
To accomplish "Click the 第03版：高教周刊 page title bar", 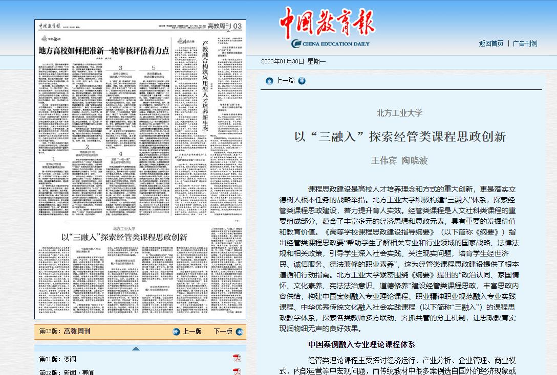I will point(65,332).
